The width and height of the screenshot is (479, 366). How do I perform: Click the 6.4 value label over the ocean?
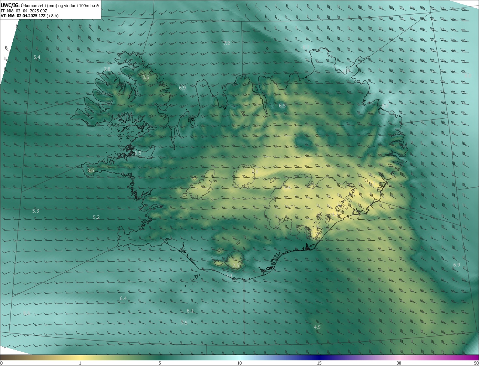[123, 299]
